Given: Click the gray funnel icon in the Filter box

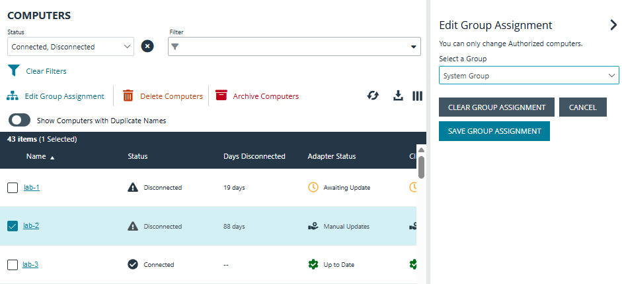Looking at the screenshot, I should click(x=175, y=47).
